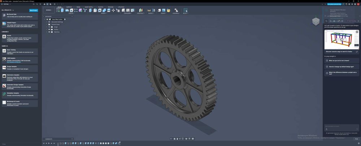The image size is (361, 146).
Task: Click the timeline end marker
Action: (120, 143)
